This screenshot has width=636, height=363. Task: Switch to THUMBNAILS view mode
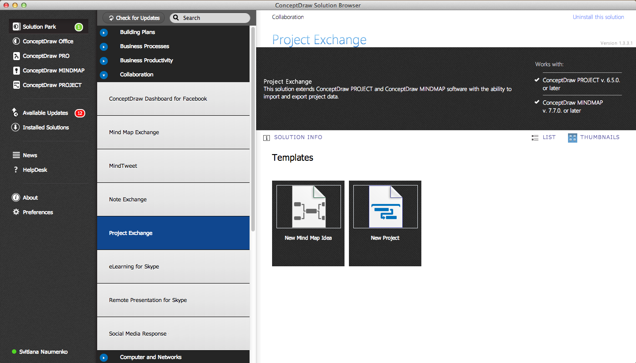594,137
